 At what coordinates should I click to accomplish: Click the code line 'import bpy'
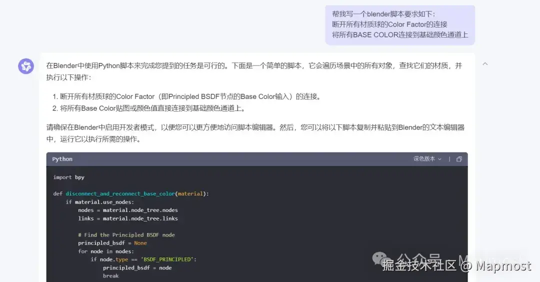tap(69, 177)
